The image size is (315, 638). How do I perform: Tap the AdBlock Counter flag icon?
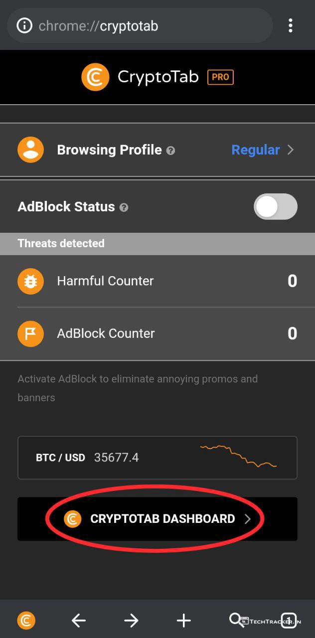point(30,333)
